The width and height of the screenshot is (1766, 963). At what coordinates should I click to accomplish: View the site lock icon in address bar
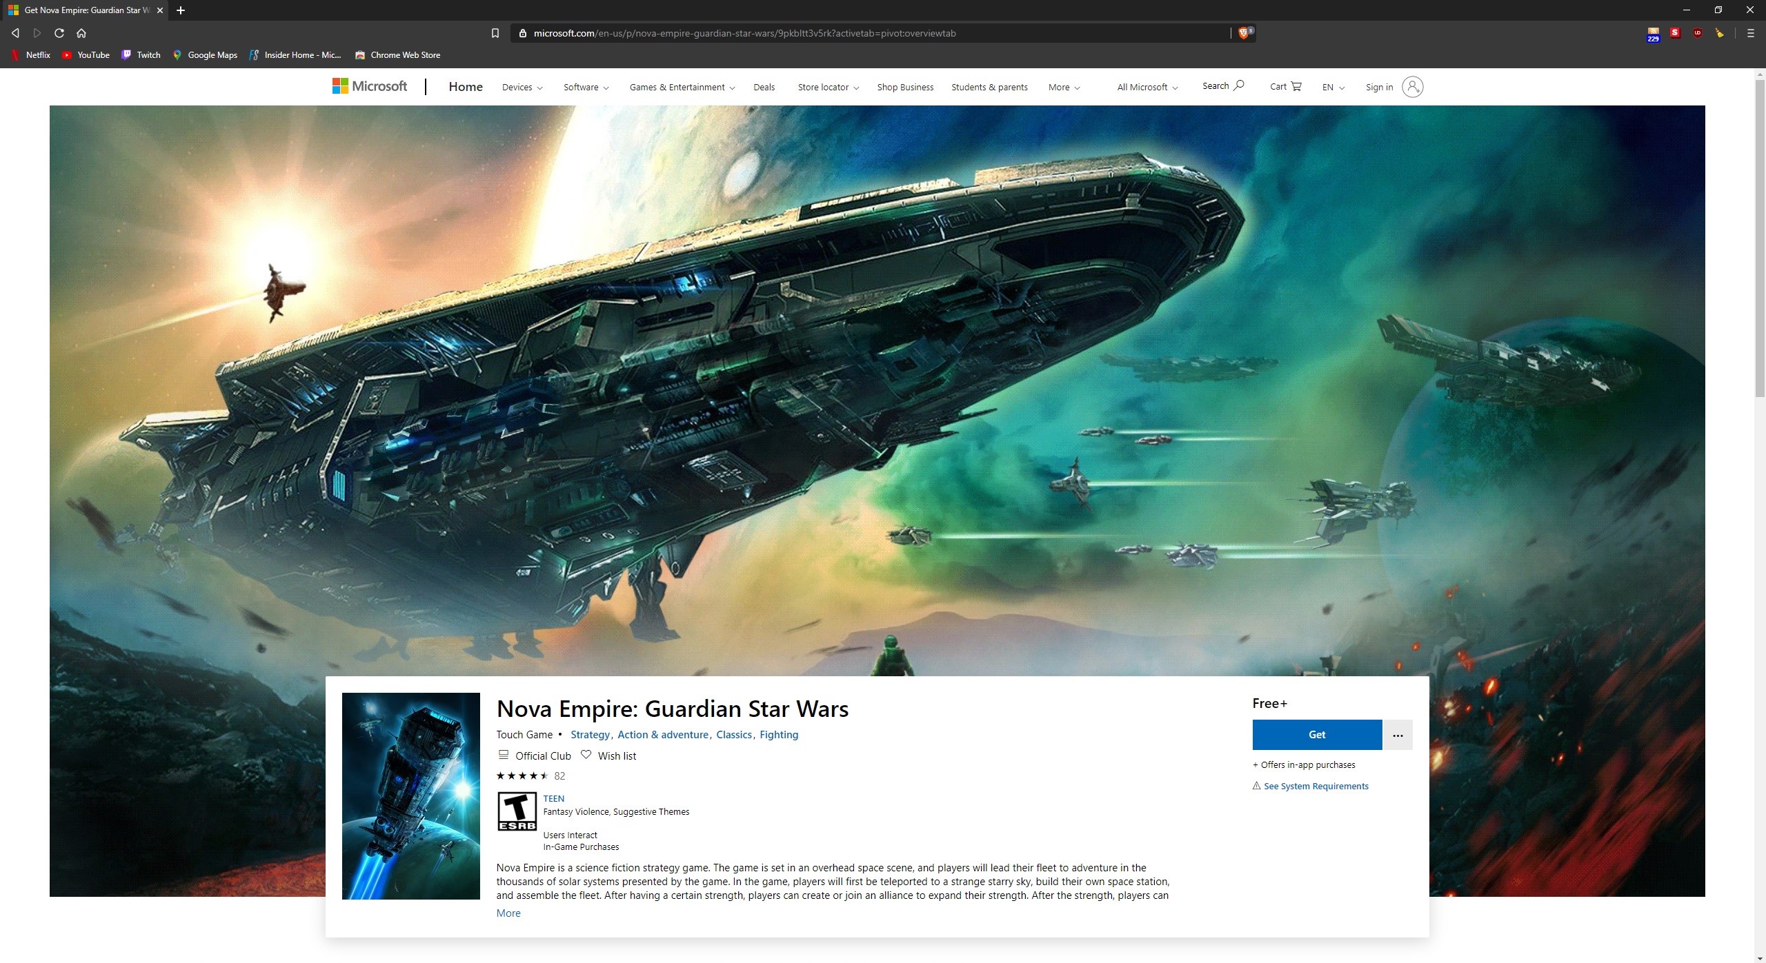[x=522, y=33]
